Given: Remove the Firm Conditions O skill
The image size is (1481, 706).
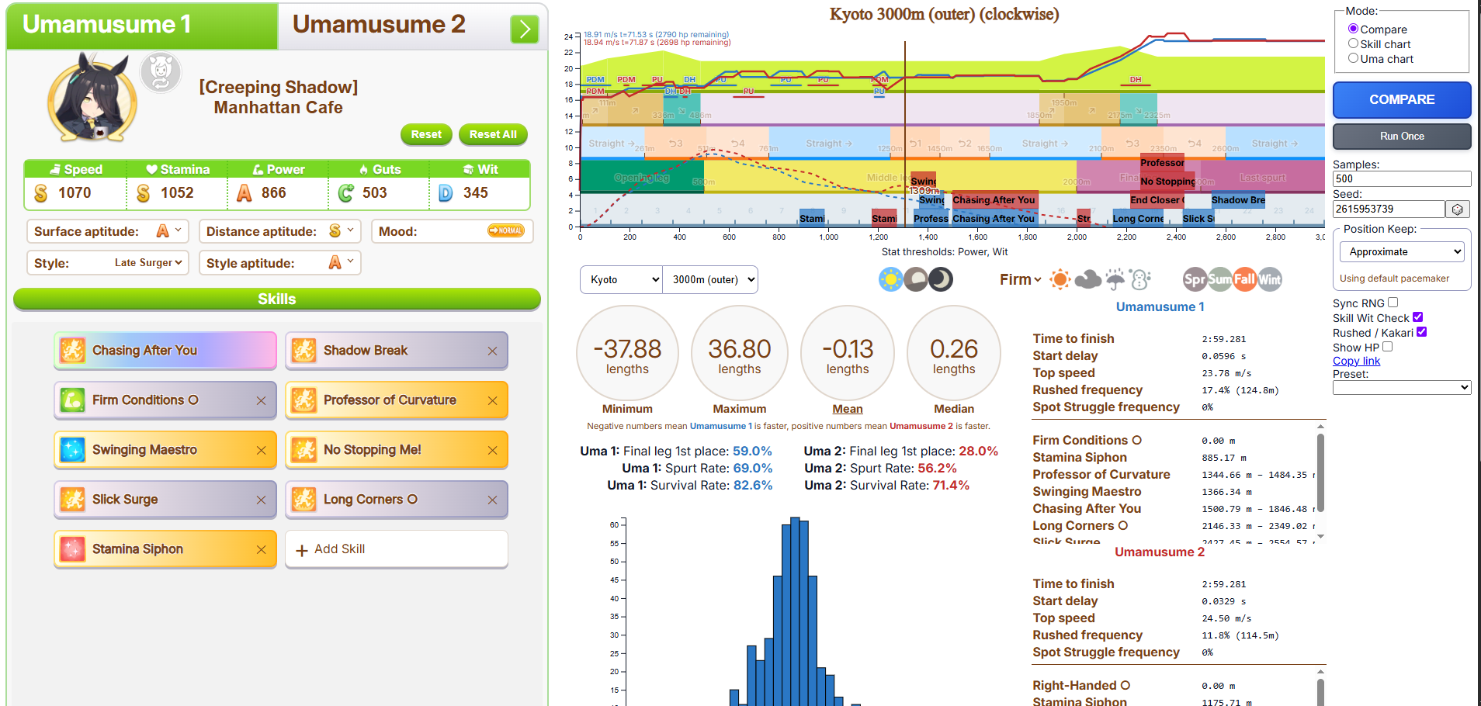Looking at the screenshot, I should click(261, 401).
